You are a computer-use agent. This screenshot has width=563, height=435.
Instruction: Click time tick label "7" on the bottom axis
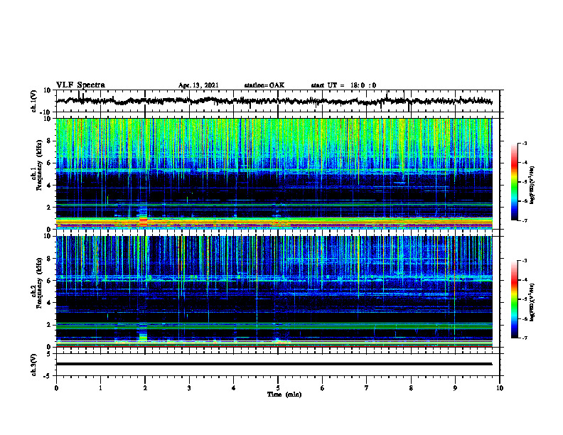pyautogui.click(x=367, y=388)
